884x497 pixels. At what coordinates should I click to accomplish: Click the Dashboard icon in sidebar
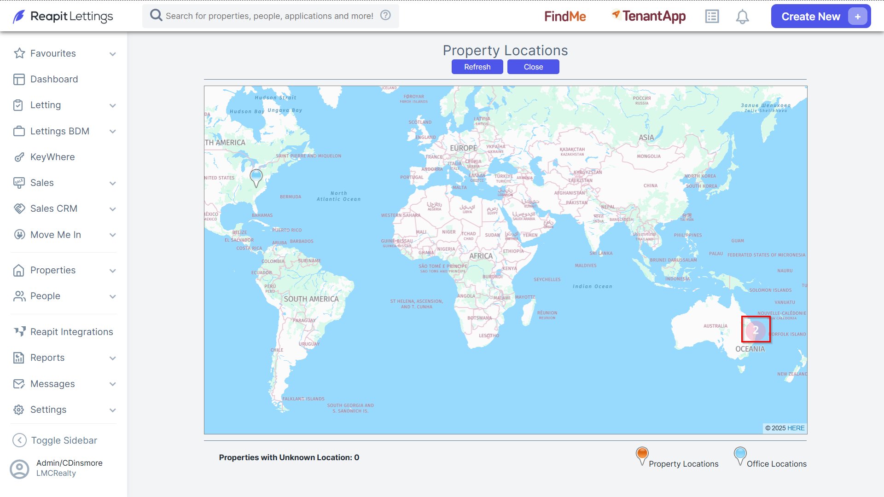coord(19,79)
